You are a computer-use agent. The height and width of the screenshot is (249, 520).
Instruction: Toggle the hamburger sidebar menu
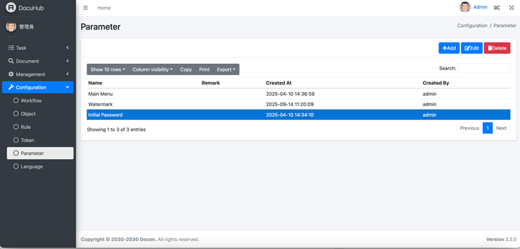click(85, 8)
